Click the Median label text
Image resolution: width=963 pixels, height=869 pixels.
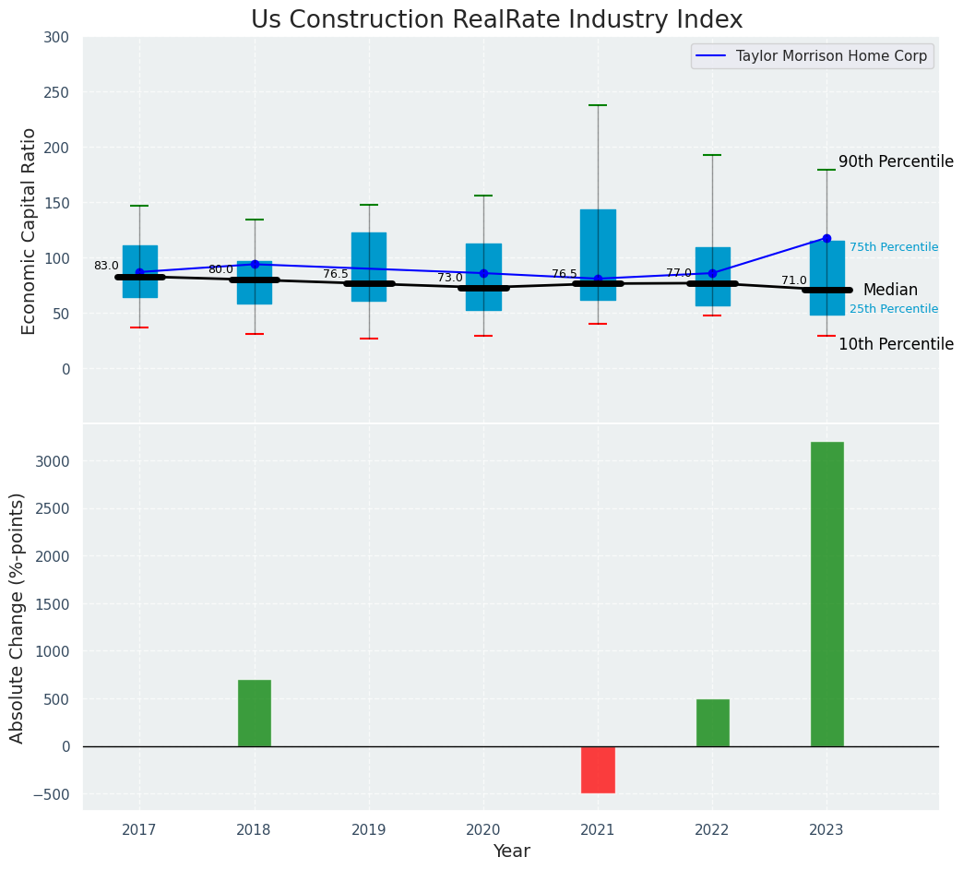(889, 290)
